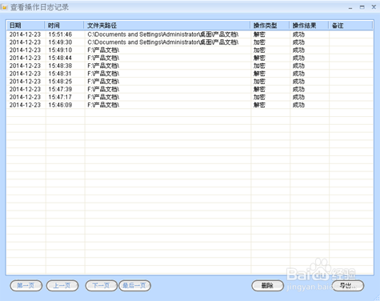Click F:\产品文档\ path in the 15:46:09 row

click(103, 105)
